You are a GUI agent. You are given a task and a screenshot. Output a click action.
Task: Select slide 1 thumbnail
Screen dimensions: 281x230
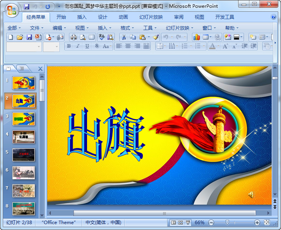pos(23,83)
